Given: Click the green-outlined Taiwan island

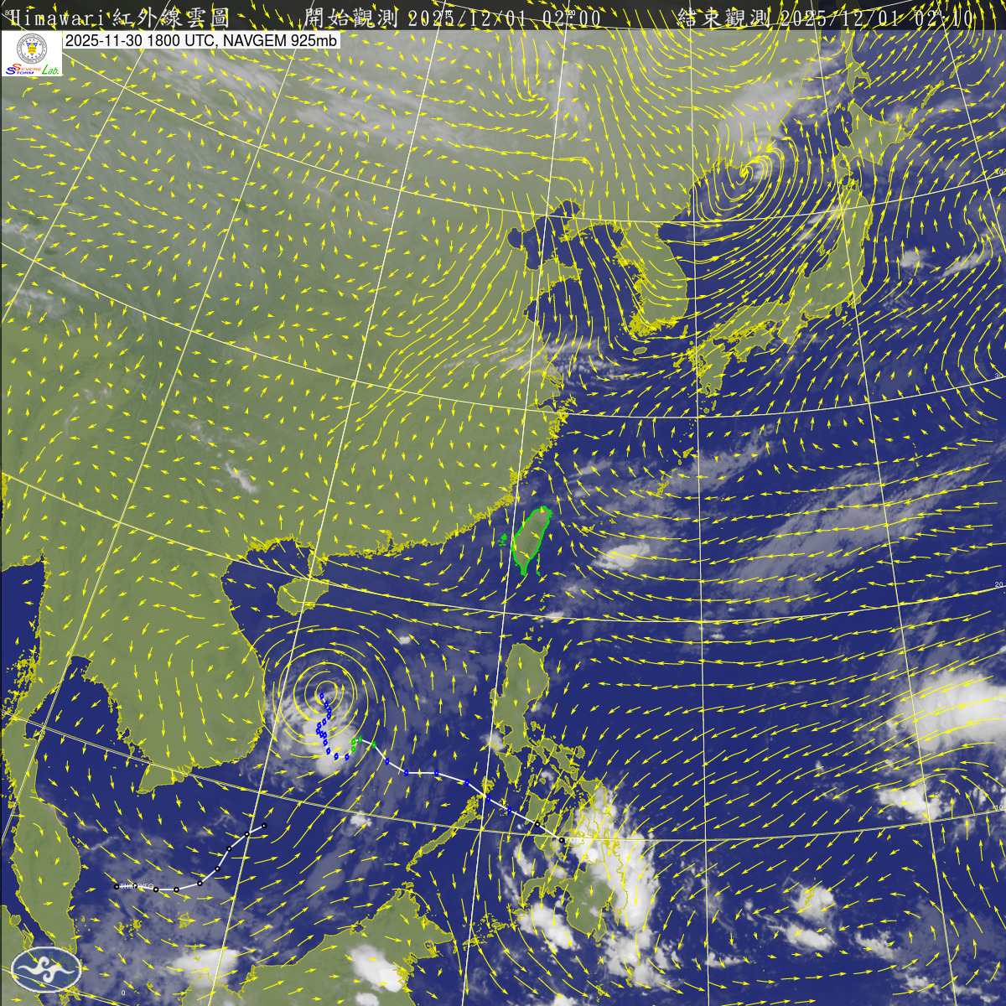Looking at the screenshot, I should (x=532, y=540).
